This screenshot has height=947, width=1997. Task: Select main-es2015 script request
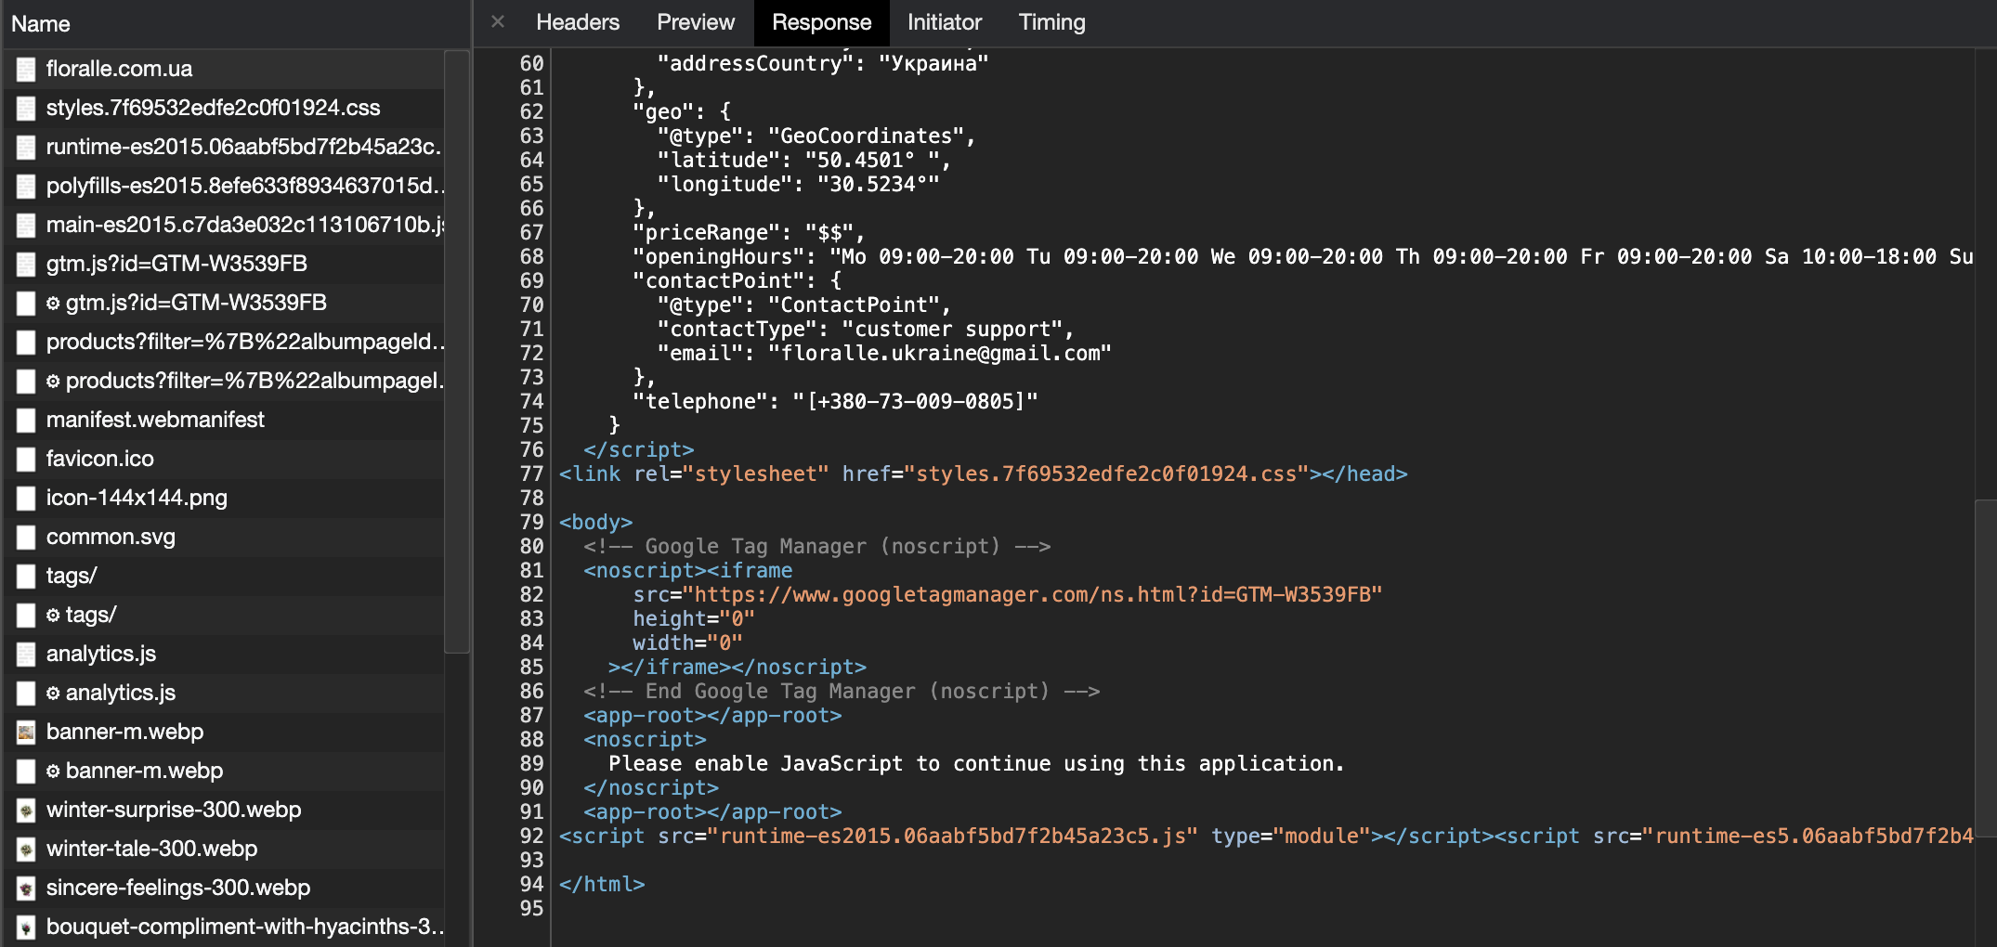(223, 225)
